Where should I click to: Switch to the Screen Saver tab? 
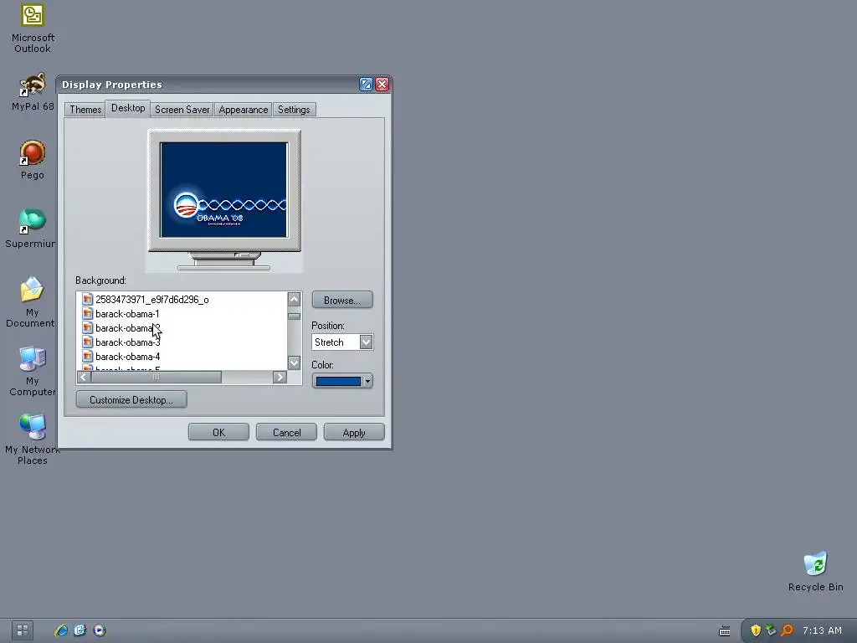(x=182, y=110)
